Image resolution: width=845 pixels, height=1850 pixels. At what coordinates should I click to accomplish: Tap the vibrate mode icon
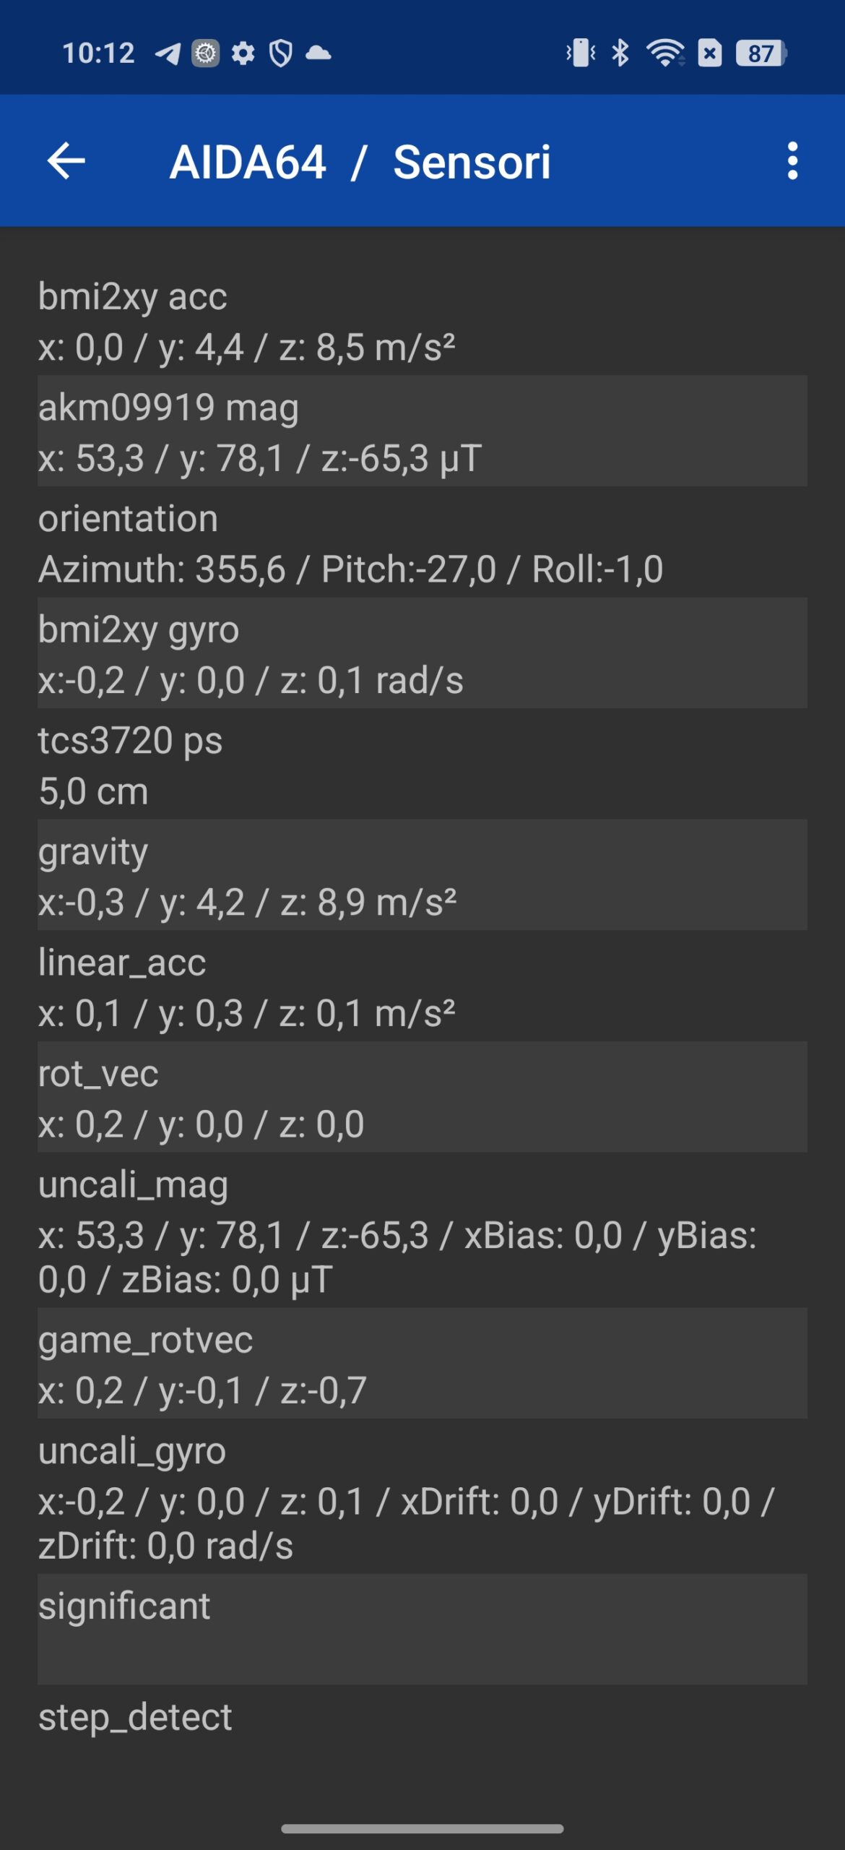tap(581, 53)
